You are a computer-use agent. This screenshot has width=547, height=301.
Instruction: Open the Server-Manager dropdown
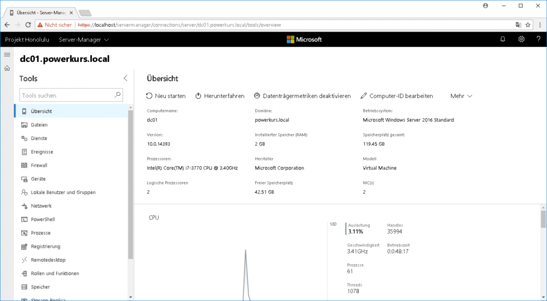[84, 40]
